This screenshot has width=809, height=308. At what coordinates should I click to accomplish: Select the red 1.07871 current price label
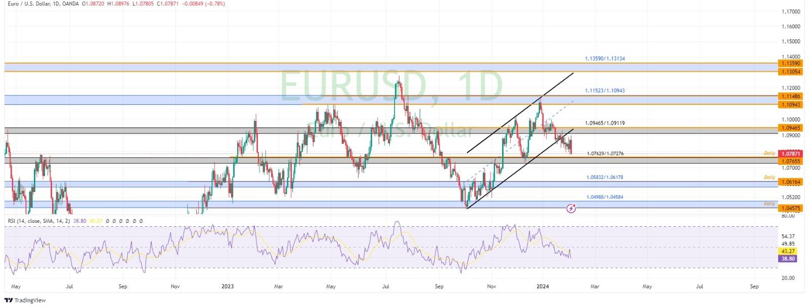[790, 154]
